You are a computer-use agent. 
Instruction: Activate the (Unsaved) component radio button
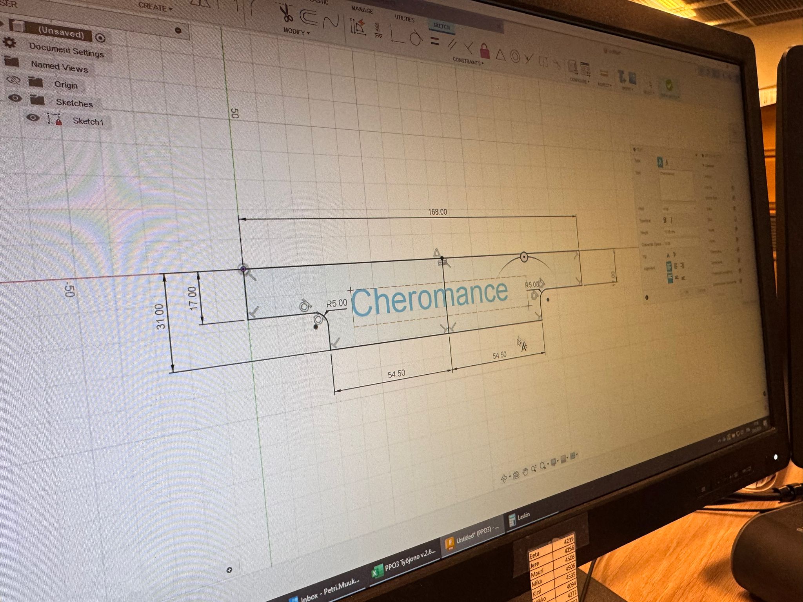click(100, 38)
